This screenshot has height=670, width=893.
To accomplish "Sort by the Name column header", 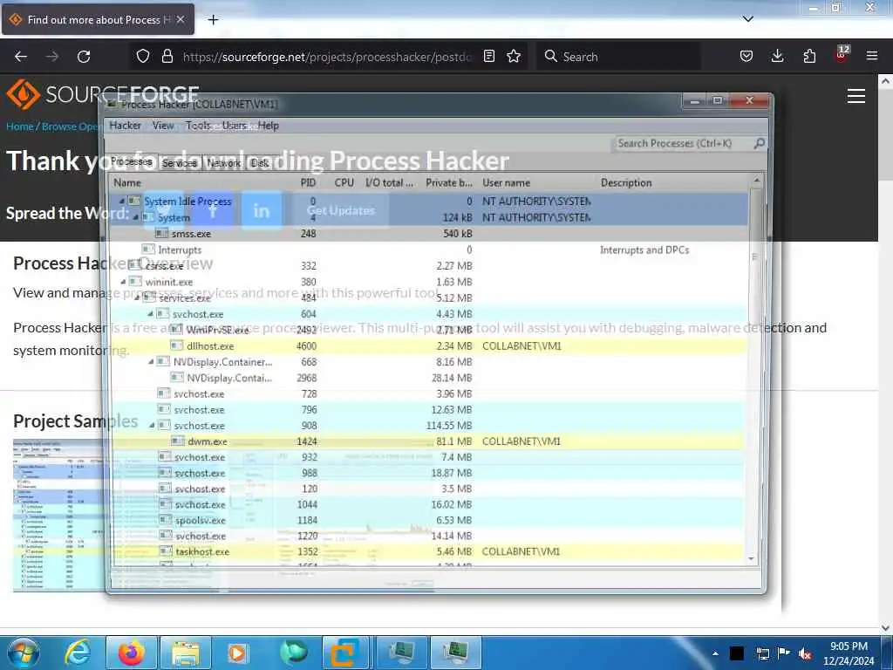I will pos(127,183).
